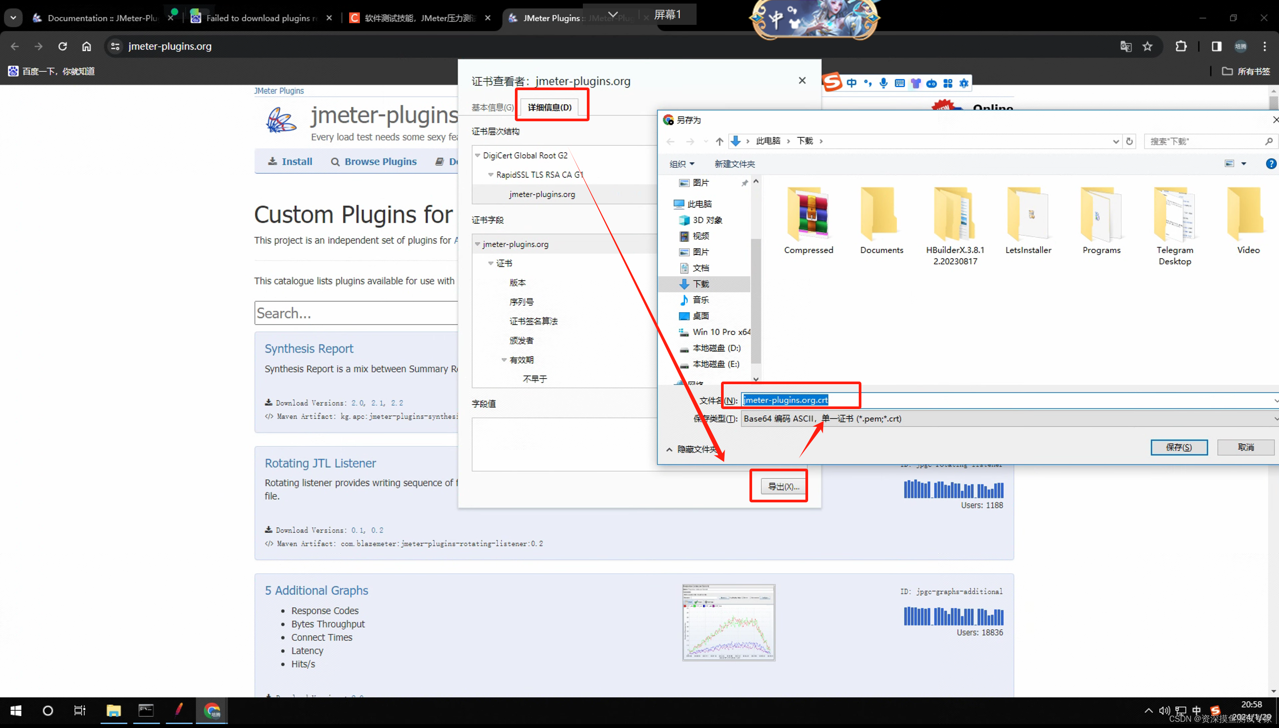This screenshot has width=1279, height=728.
Task: Toggle the browser side panel icon
Action: (x=1216, y=46)
